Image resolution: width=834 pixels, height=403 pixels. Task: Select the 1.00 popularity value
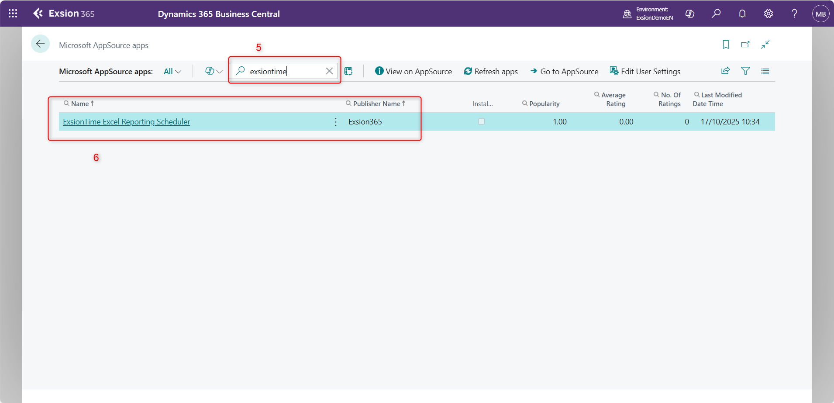[x=560, y=122]
